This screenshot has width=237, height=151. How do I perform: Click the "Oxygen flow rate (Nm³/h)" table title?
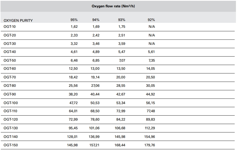coord(113,6)
